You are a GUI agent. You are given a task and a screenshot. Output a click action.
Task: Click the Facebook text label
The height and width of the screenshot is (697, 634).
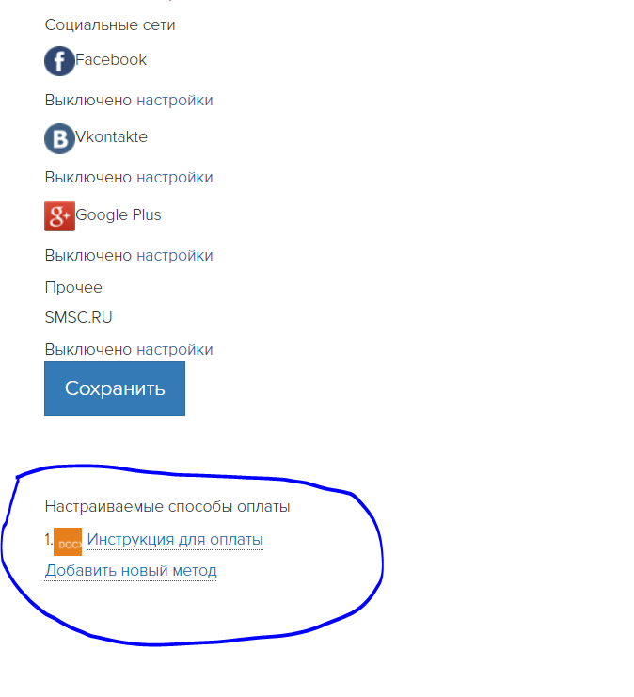pyautogui.click(x=111, y=59)
